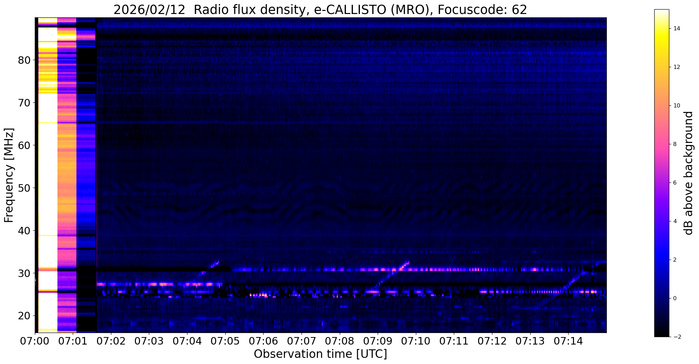Click the colorbar tick value 4

[x=674, y=221]
